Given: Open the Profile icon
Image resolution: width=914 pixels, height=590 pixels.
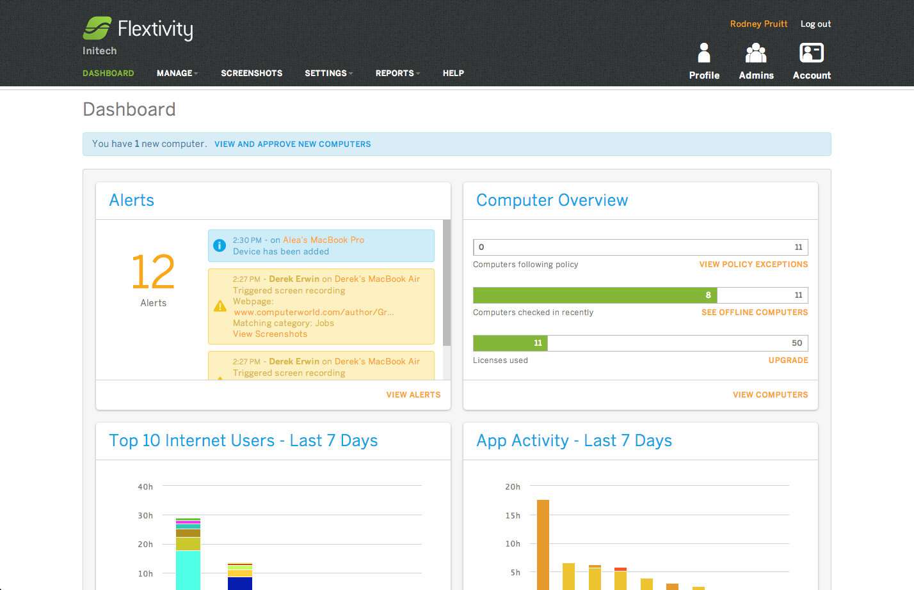Looking at the screenshot, I should (x=704, y=53).
